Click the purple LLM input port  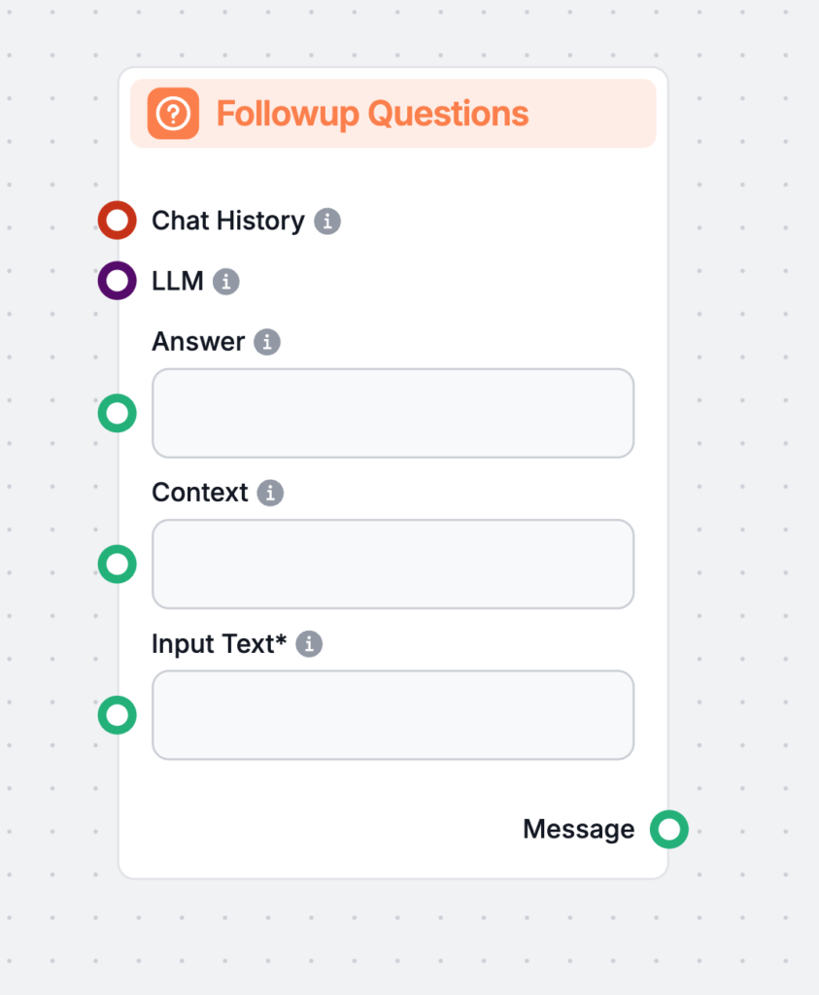pos(117,281)
